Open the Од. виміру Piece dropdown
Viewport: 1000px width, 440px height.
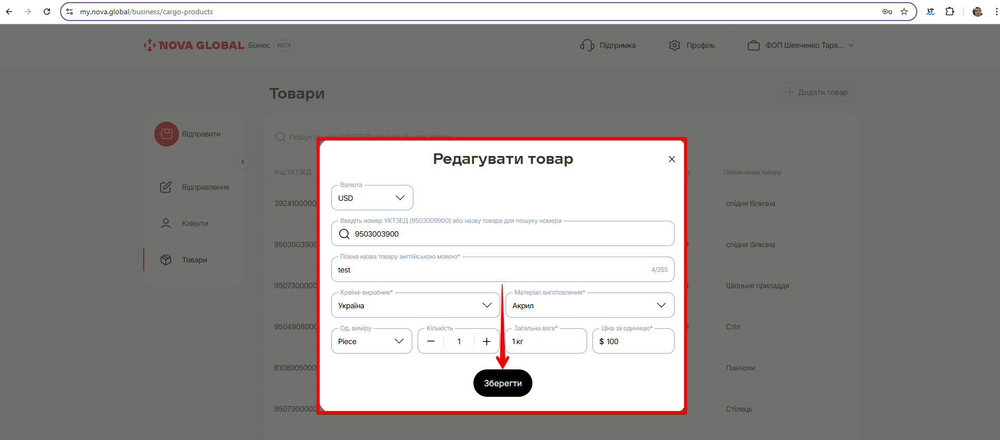click(371, 341)
